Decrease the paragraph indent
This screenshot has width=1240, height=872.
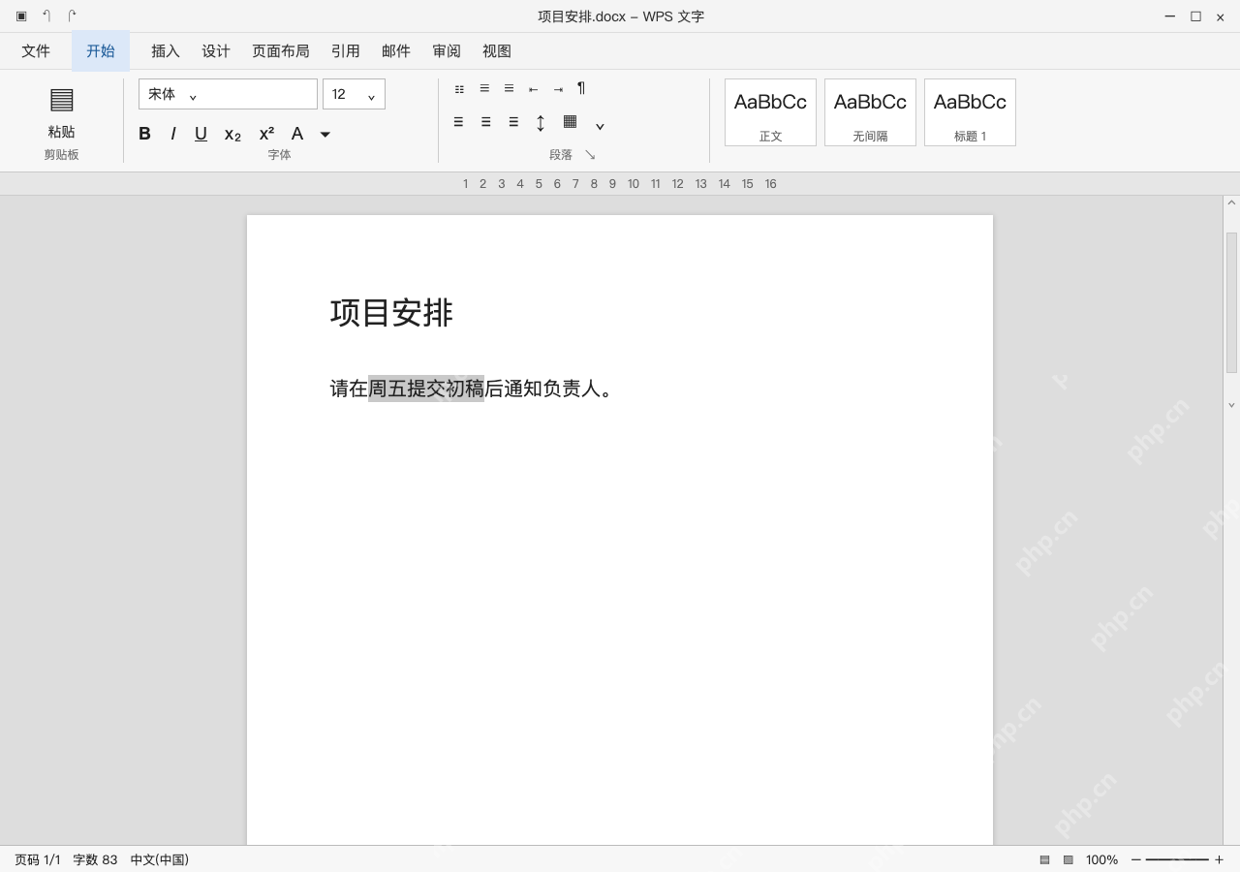(533, 89)
